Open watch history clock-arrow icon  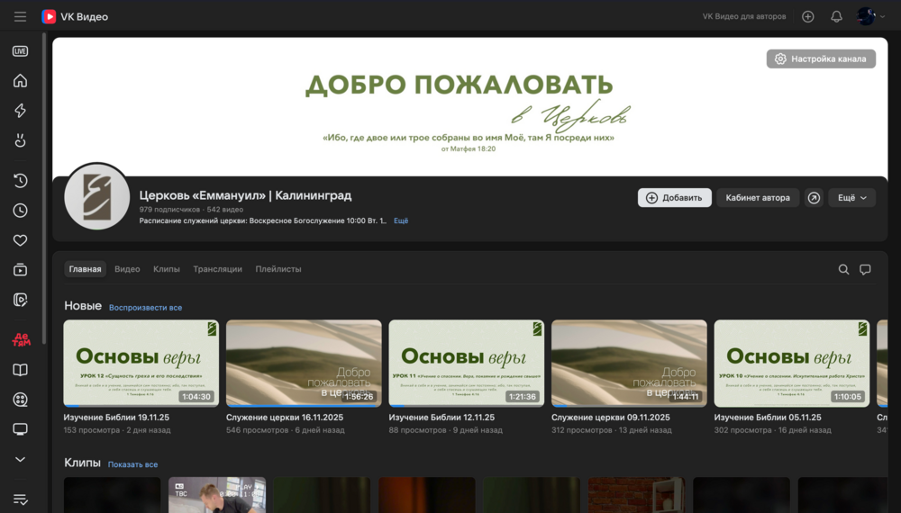[x=20, y=181]
